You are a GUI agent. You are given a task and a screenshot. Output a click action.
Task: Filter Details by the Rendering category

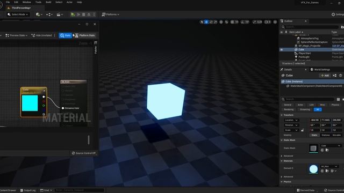(x=289, y=109)
